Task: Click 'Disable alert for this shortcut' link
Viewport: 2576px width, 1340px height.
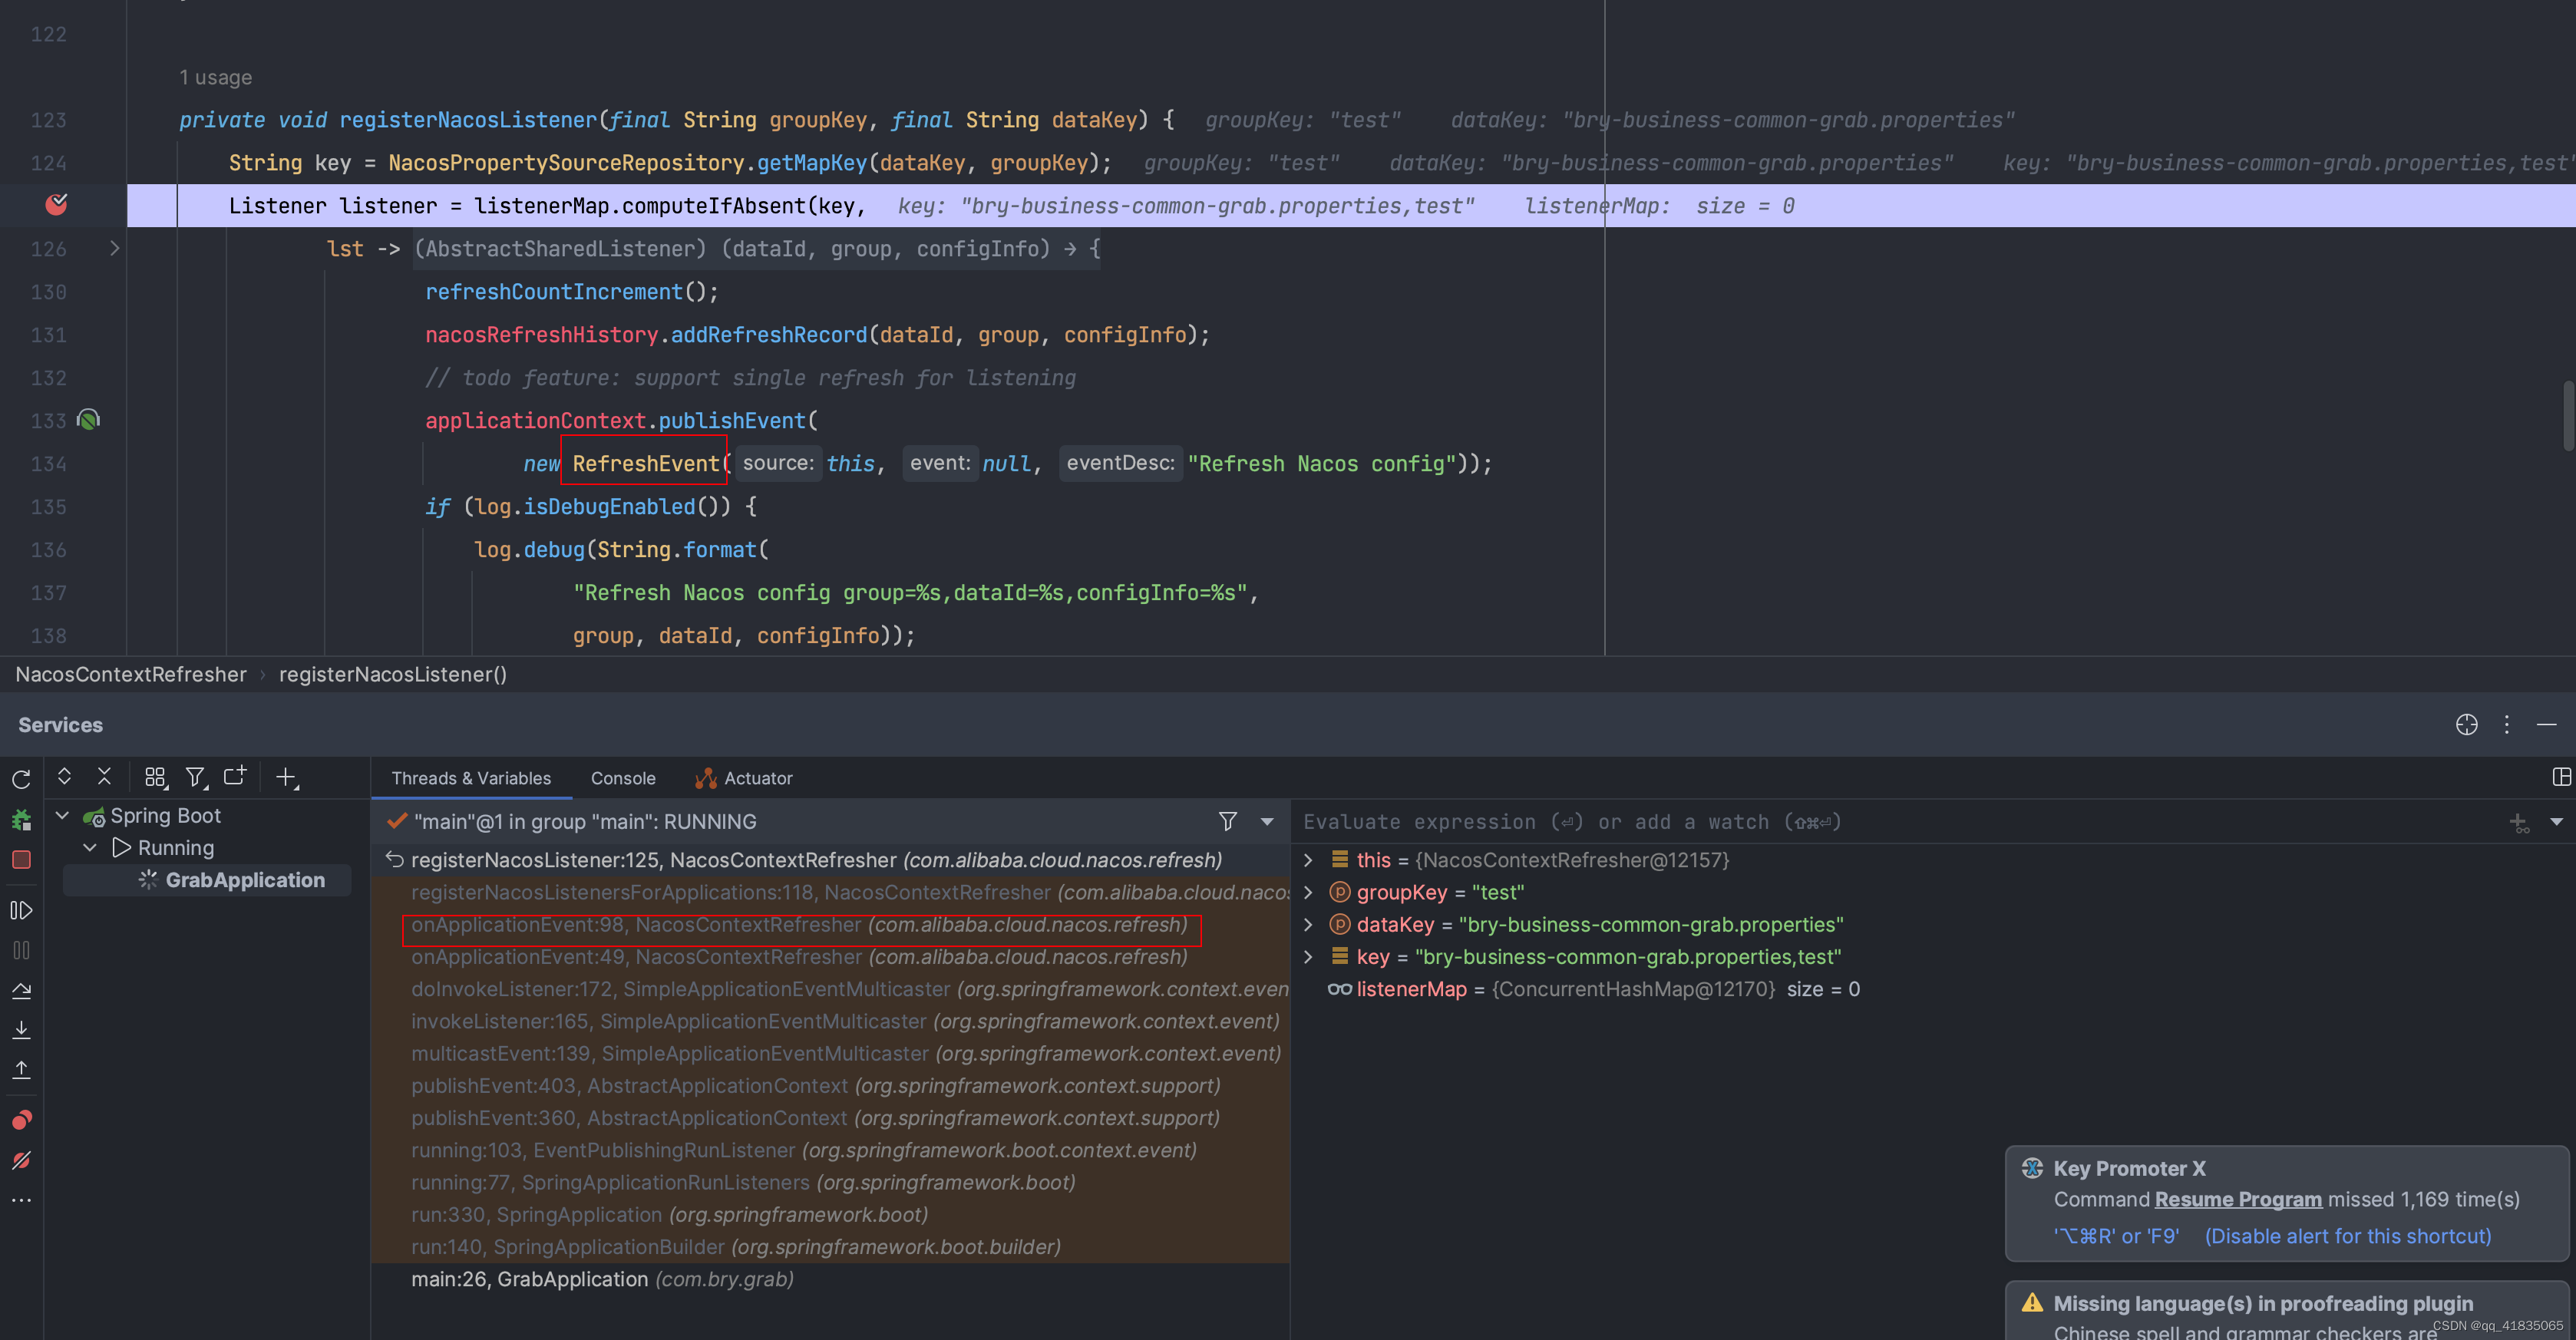Action: 2347,1236
